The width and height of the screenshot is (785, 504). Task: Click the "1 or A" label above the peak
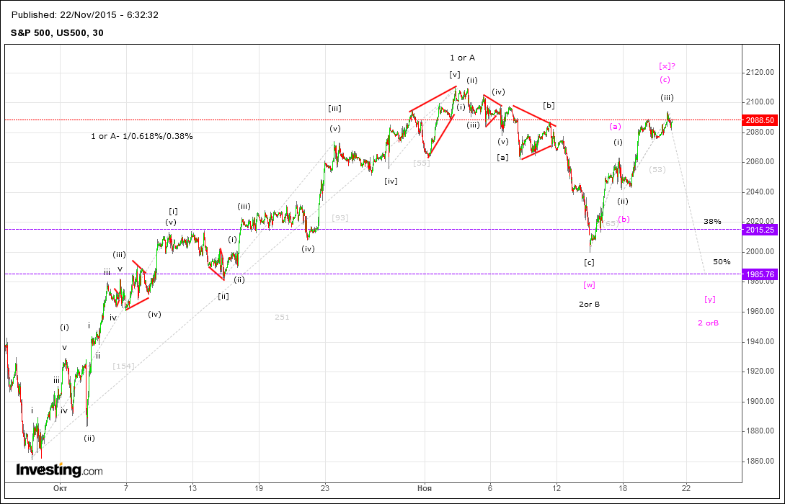click(x=462, y=58)
